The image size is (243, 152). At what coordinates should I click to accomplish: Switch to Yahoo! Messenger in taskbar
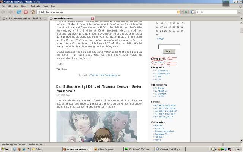[x=109, y=149]
